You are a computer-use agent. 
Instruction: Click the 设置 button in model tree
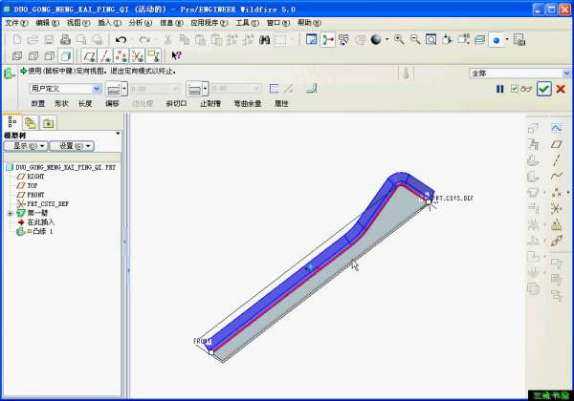(x=71, y=146)
